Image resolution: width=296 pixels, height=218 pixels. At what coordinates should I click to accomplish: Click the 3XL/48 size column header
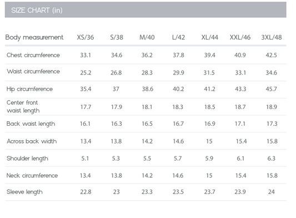[x=272, y=37]
